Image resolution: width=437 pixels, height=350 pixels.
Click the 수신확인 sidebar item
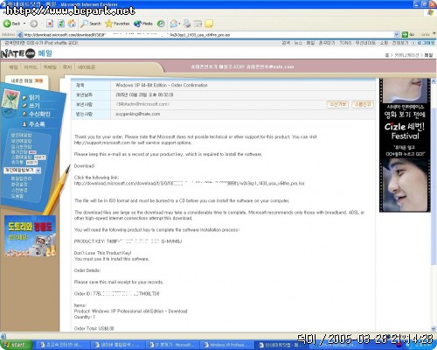[39, 114]
